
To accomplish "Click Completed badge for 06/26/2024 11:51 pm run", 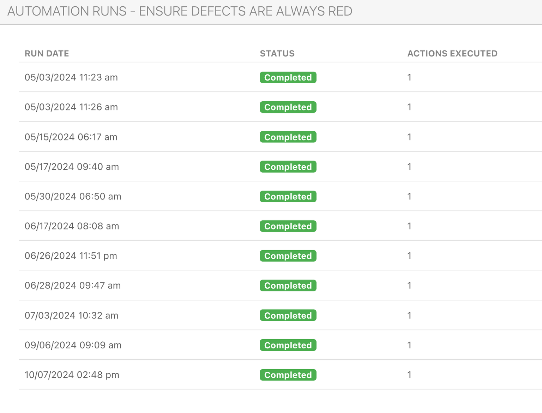I will click(288, 256).
